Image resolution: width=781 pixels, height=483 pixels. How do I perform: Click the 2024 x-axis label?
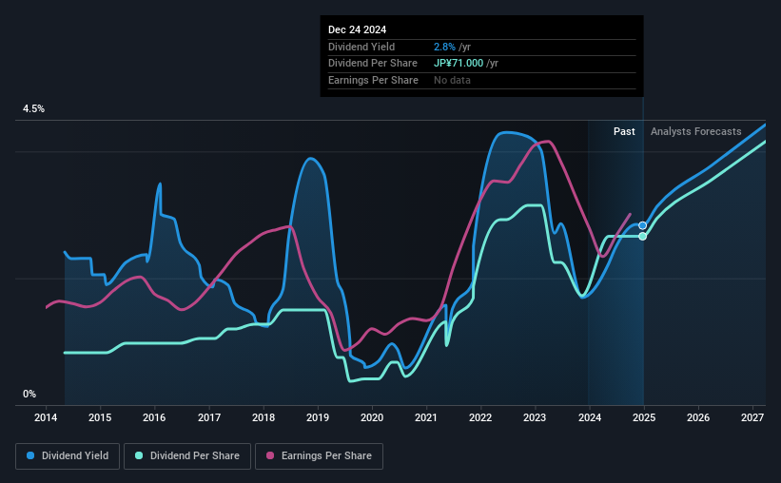(590, 417)
